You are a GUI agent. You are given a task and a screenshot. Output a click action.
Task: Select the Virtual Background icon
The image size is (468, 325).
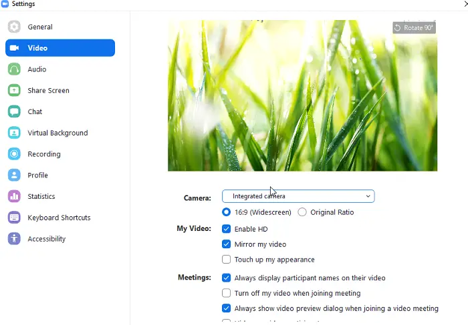[x=14, y=133]
